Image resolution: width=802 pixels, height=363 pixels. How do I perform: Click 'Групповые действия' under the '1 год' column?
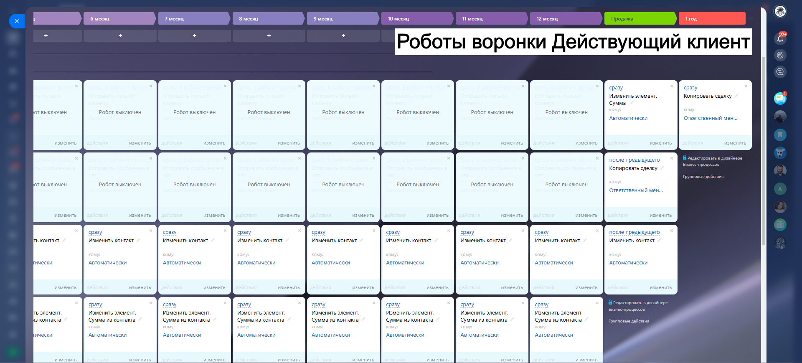click(x=703, y=177)
